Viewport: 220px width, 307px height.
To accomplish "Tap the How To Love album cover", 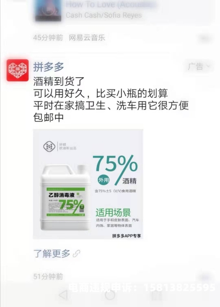I will click(x=48, y=10).
